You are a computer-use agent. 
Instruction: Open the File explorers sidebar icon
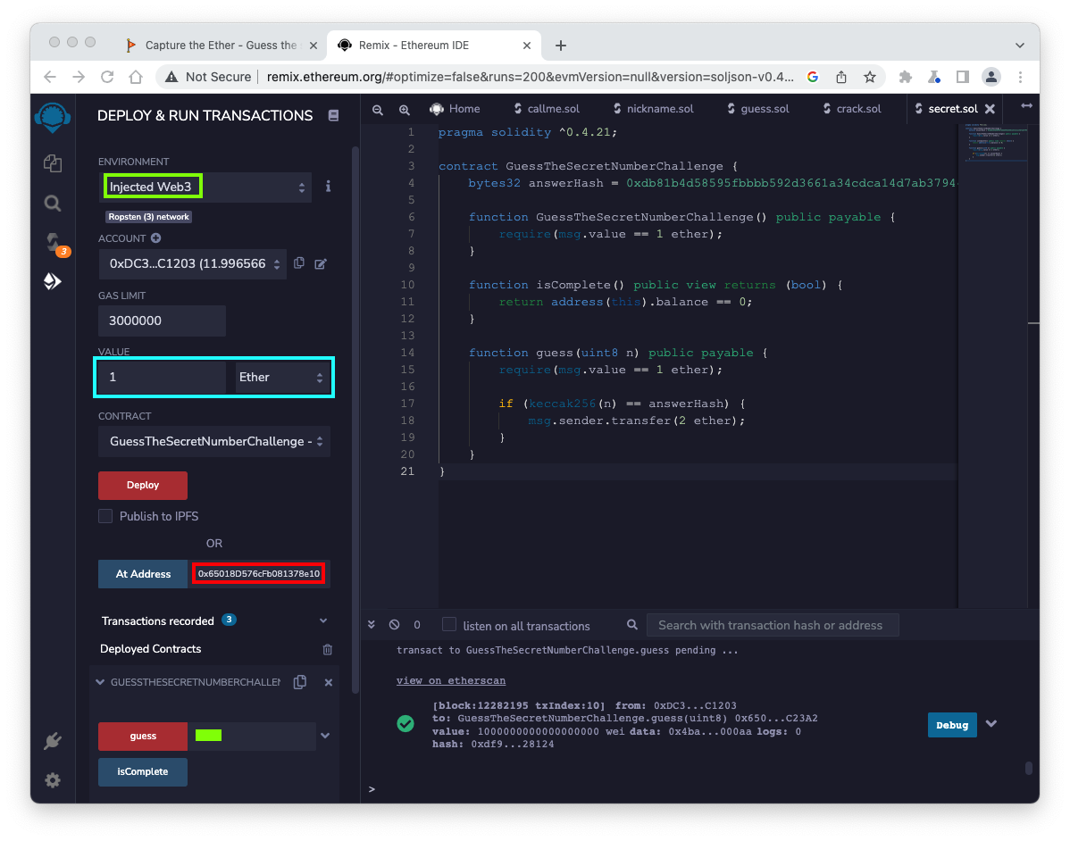point(53,162)
